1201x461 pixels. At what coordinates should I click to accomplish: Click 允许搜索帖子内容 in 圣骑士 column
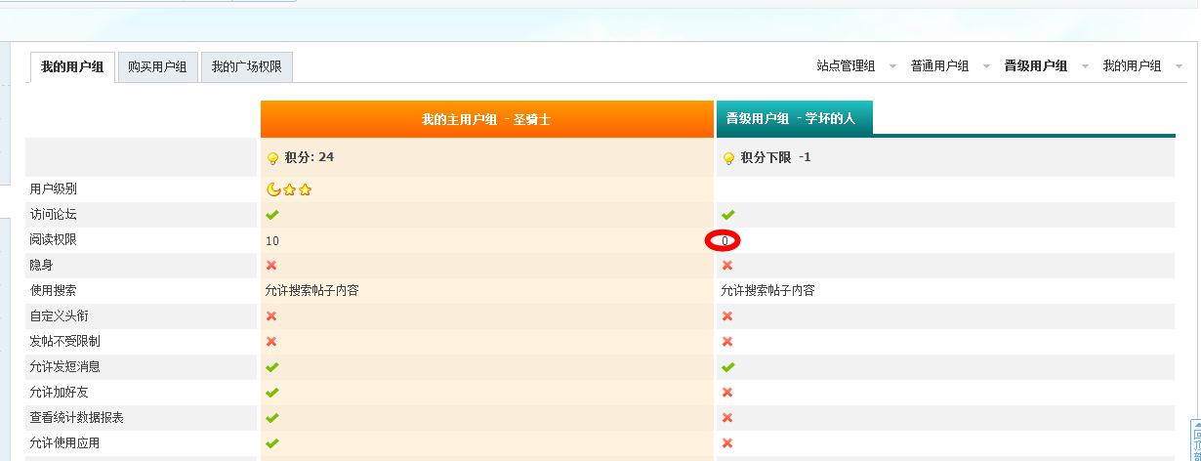(x=311, y=291)
